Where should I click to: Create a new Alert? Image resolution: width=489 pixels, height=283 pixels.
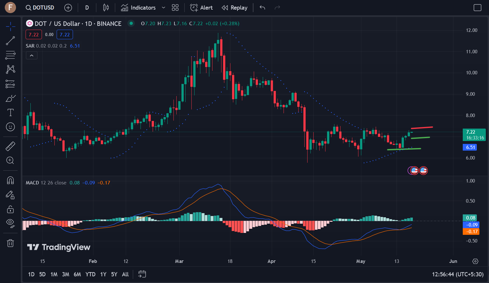tap(201, 8)
